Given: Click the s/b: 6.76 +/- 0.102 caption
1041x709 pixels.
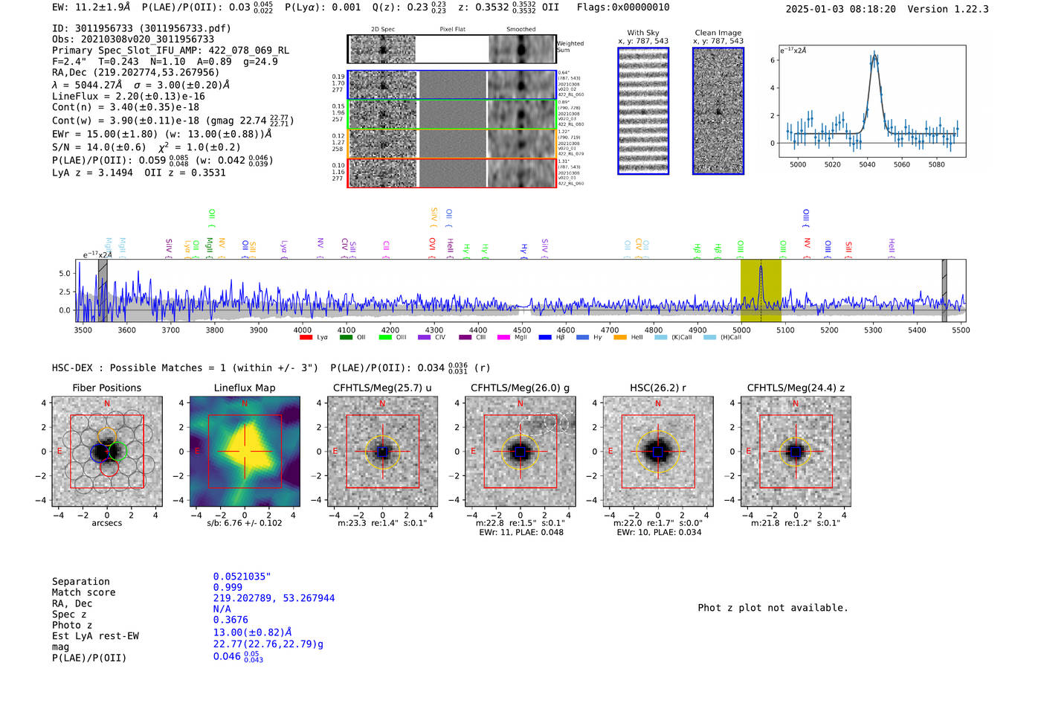Looking at the screenshot, I should click(x=245, y=523).
